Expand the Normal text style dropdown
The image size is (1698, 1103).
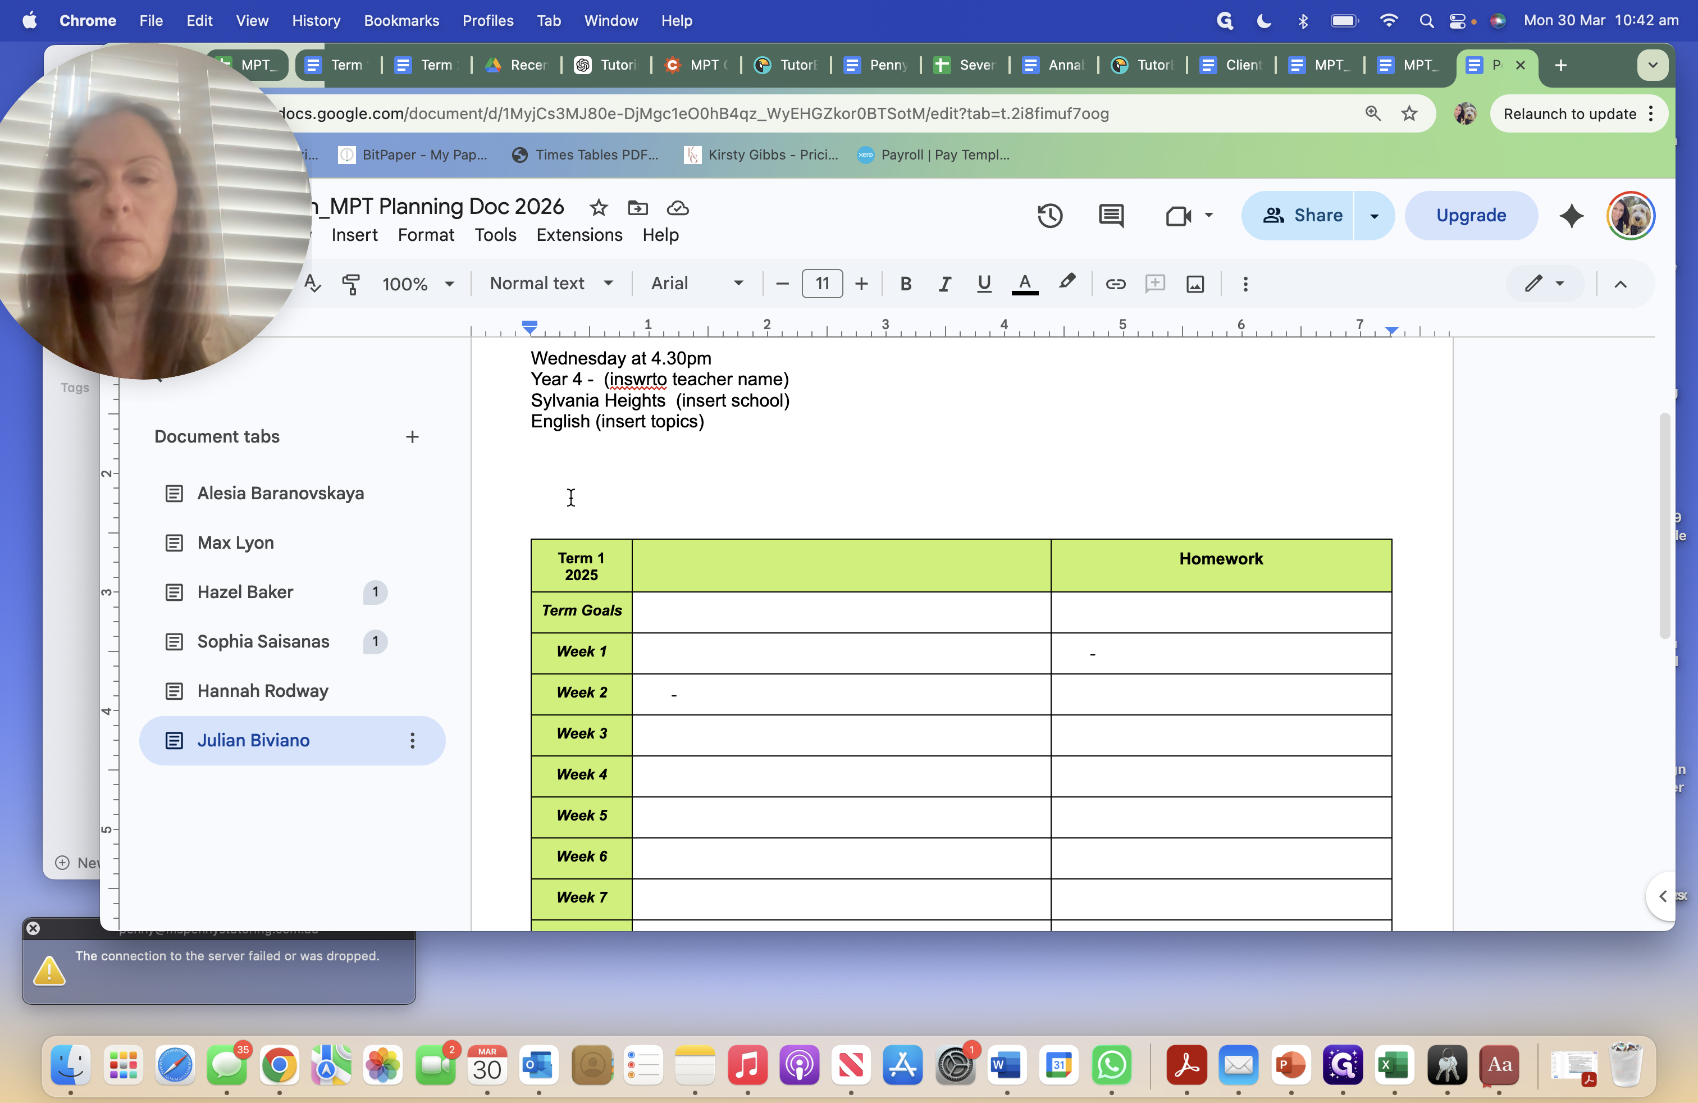pyautogui.click(x=551, y=284)
